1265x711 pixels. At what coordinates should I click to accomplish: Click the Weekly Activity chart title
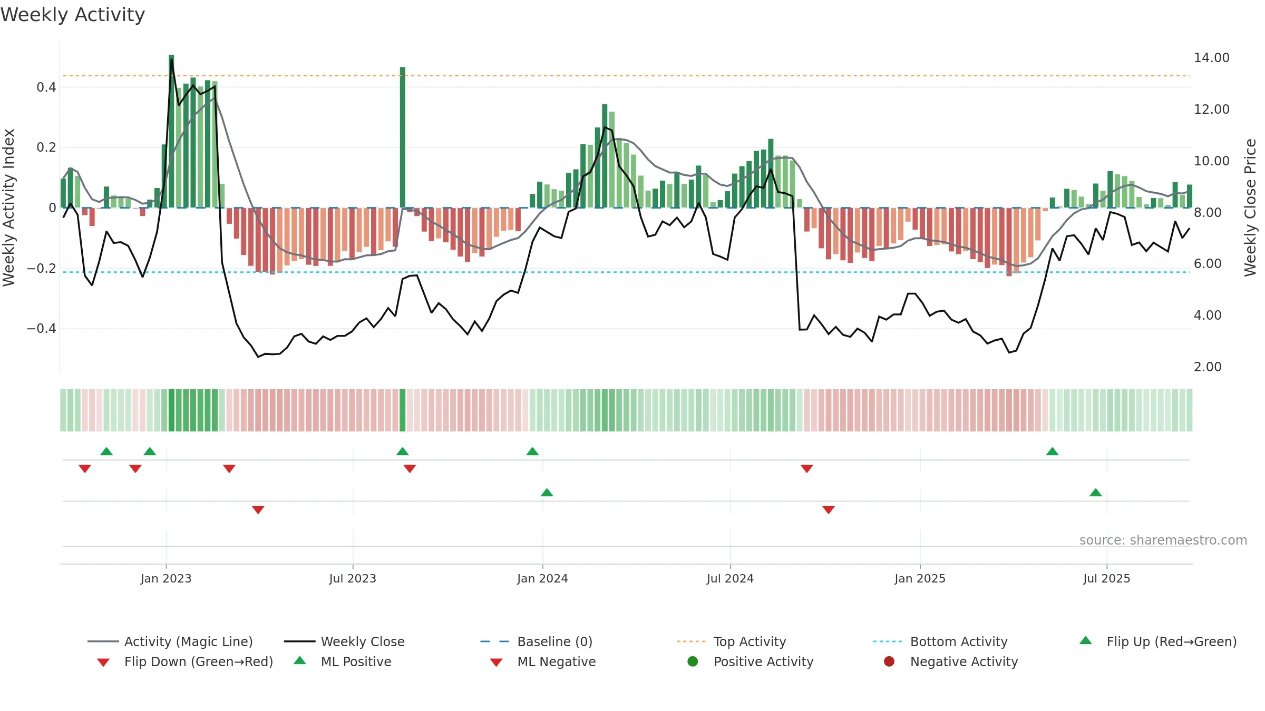tap(73, 15)
